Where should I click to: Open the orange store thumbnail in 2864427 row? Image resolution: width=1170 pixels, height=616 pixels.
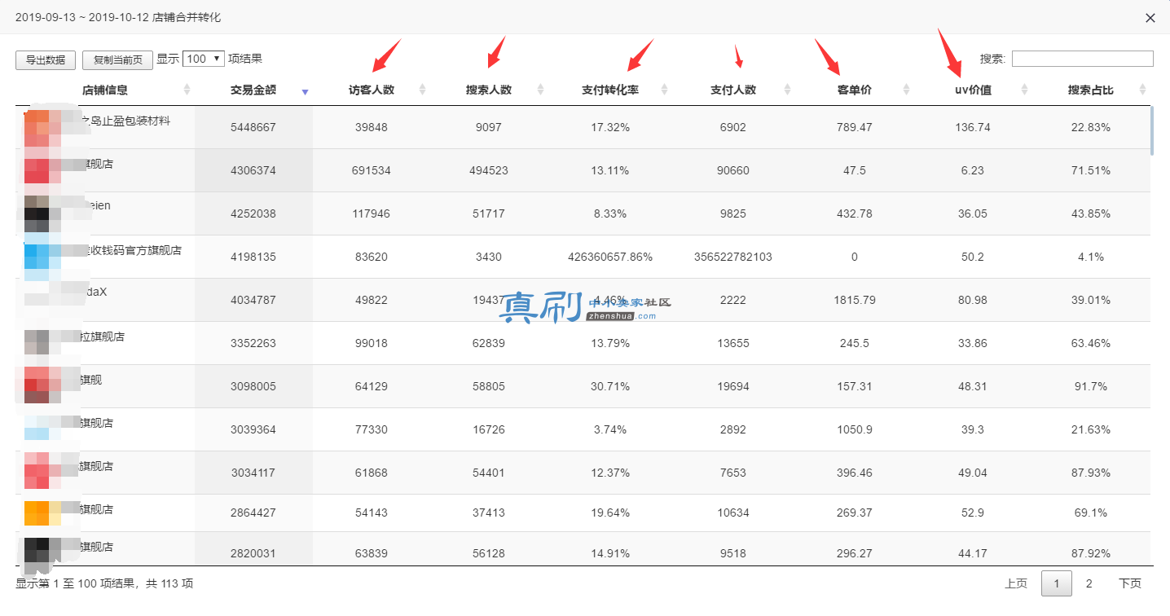tap(42, 513)
